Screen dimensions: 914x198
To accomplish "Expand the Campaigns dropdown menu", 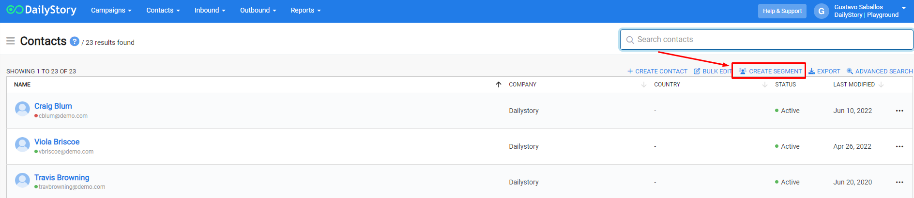I will 111,10.
